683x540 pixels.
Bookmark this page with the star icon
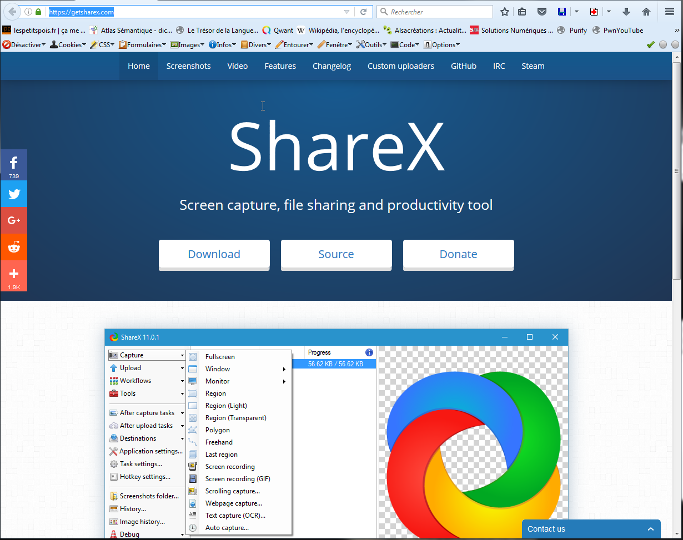(504, 12)
